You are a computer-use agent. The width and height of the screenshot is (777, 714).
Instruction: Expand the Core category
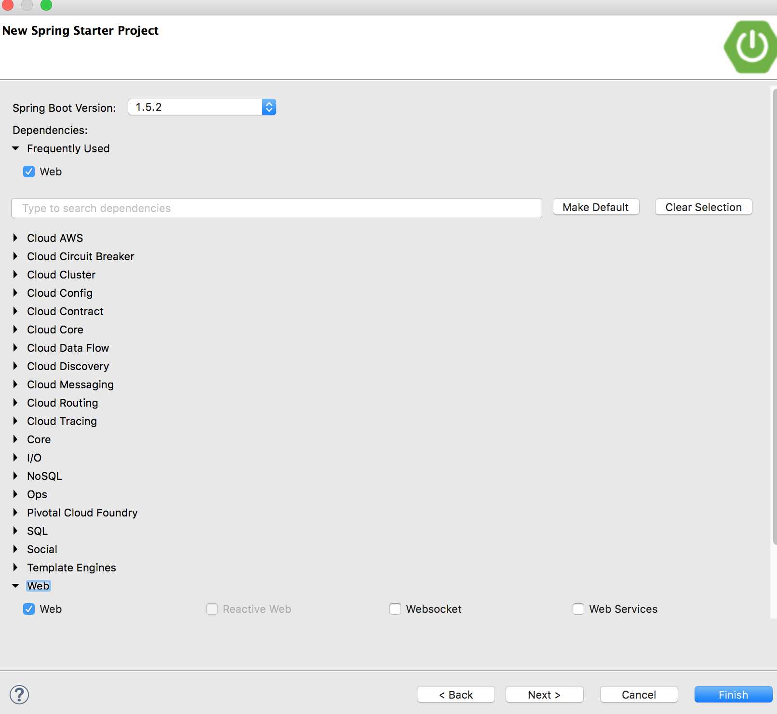[15, 439]
